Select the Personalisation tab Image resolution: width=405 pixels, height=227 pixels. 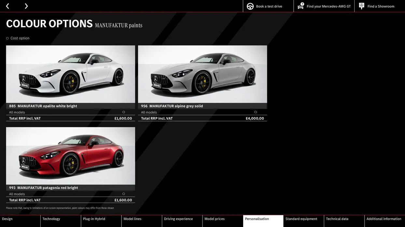point(263,221)
